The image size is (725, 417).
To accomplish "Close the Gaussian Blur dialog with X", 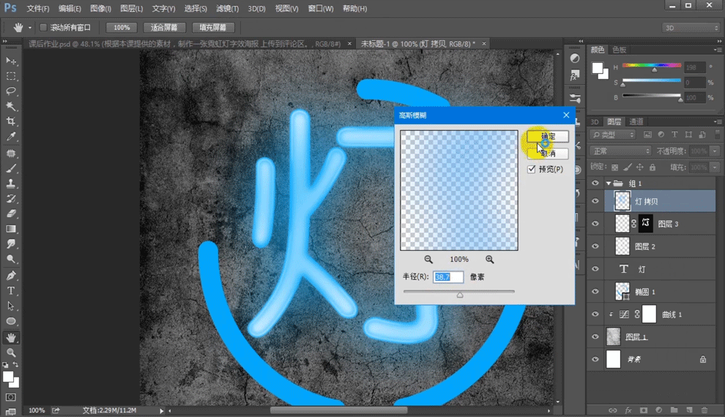I will (566, 115).
